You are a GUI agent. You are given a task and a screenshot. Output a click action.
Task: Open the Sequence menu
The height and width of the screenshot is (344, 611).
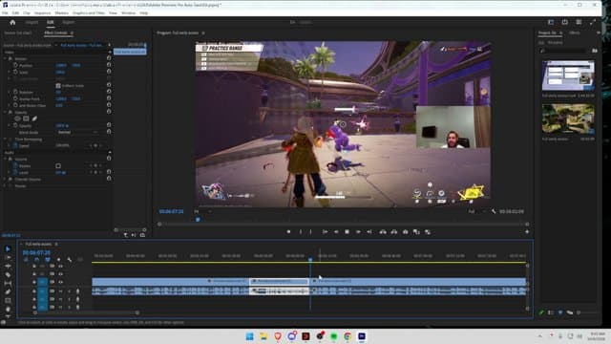42,12
